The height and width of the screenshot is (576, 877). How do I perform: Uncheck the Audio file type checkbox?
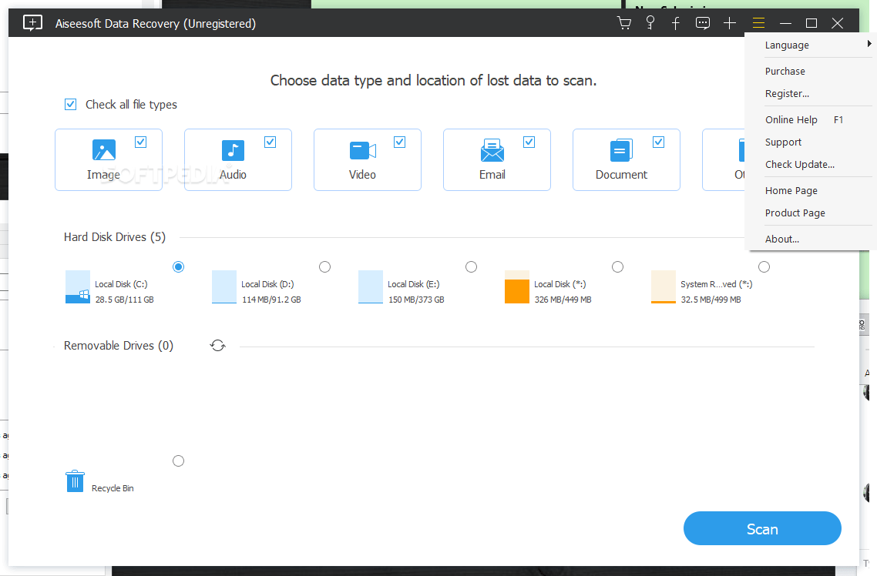tap(270, 142)
